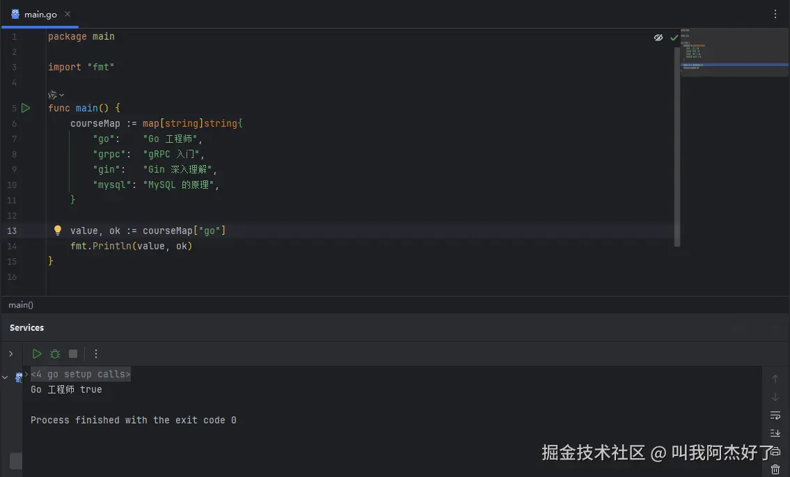
Task: Clear console output with trash icon
Action: point(775,470)
